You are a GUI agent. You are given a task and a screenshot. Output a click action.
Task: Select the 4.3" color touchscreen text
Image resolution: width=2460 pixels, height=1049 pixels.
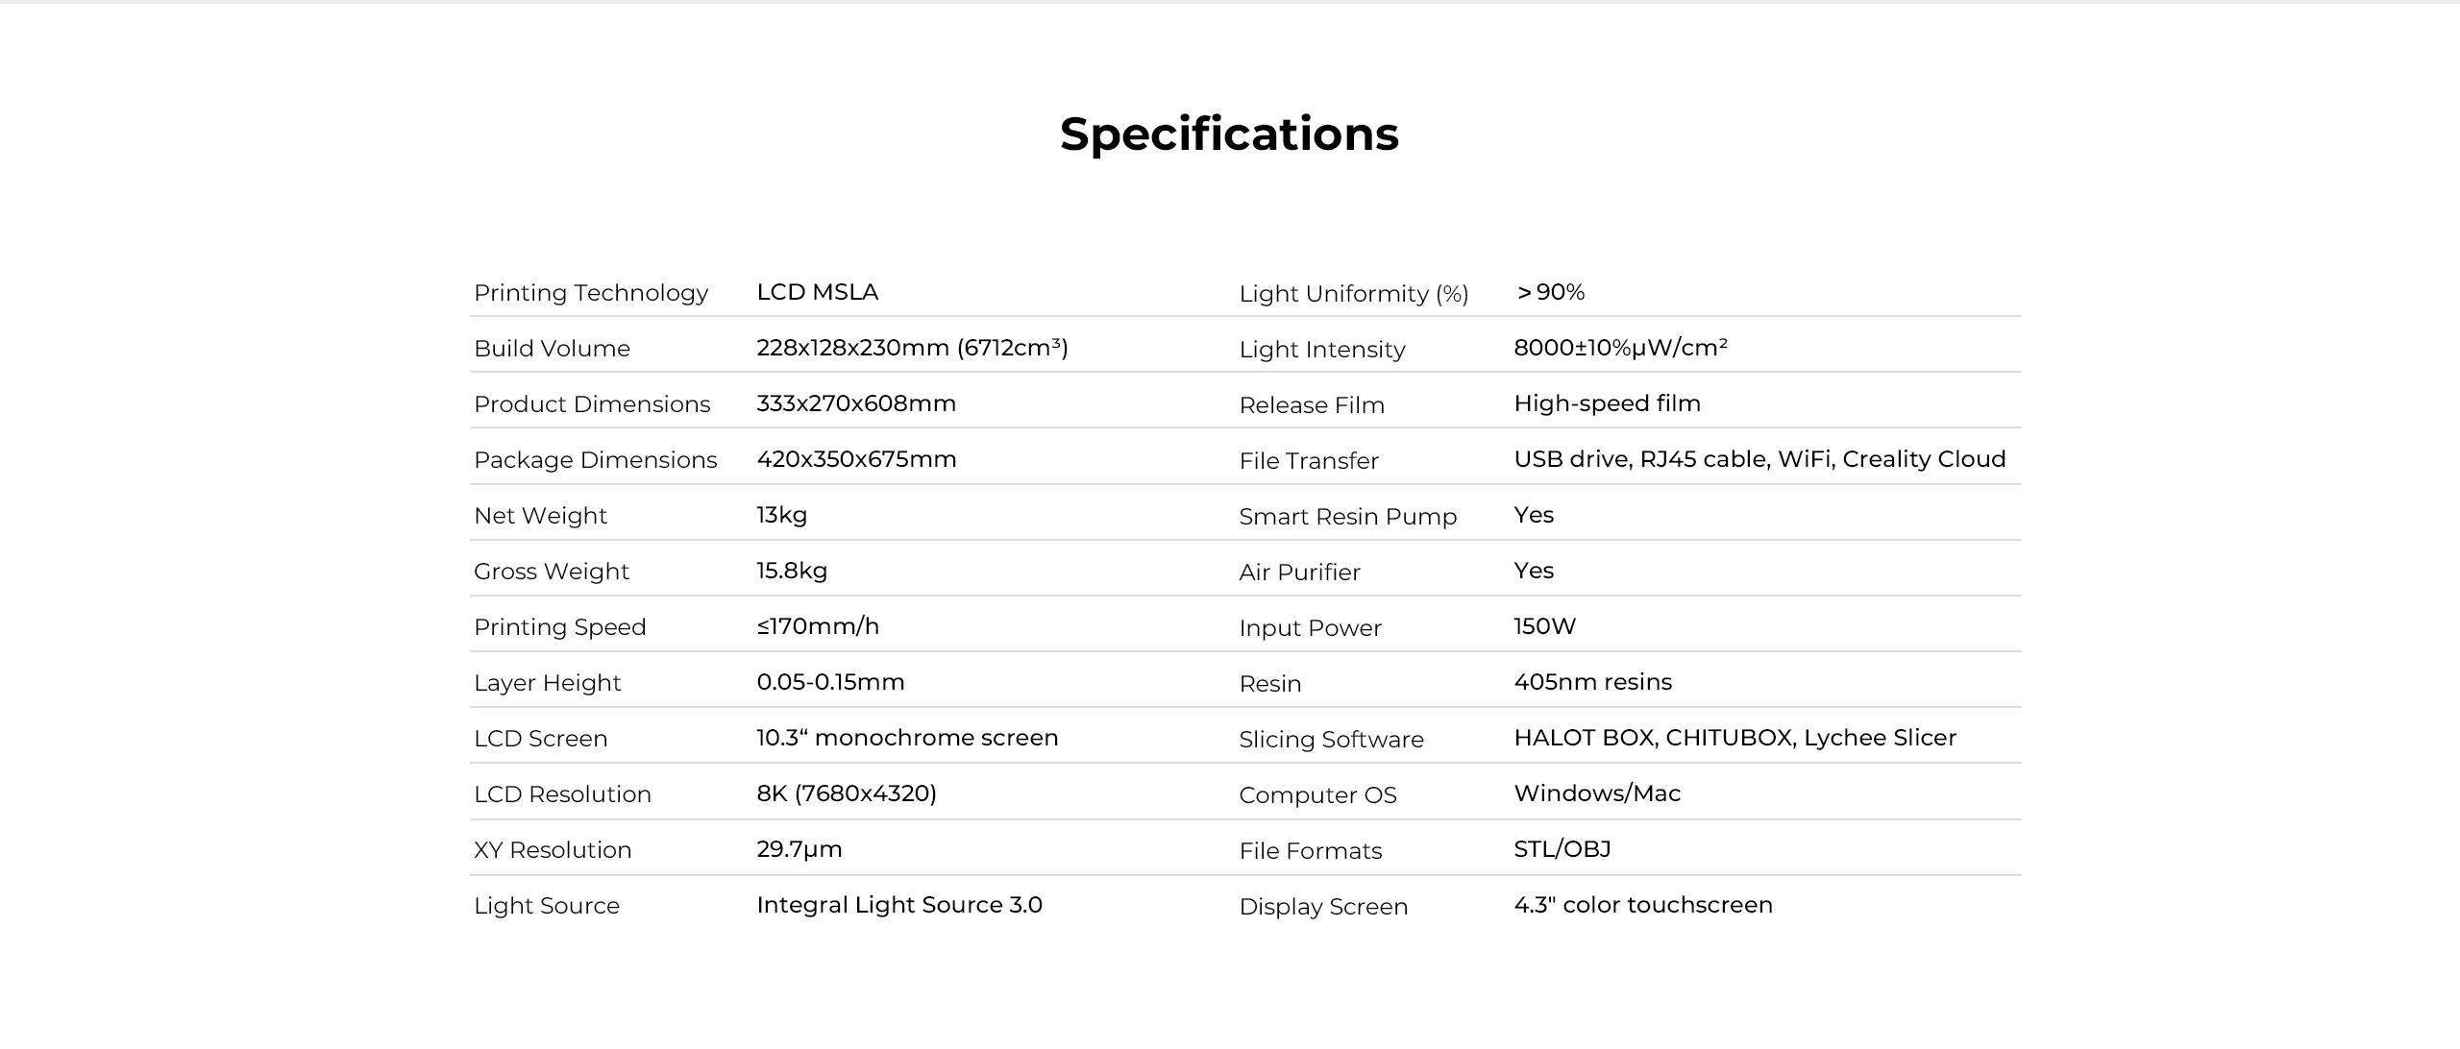(x=1642, y=905)
